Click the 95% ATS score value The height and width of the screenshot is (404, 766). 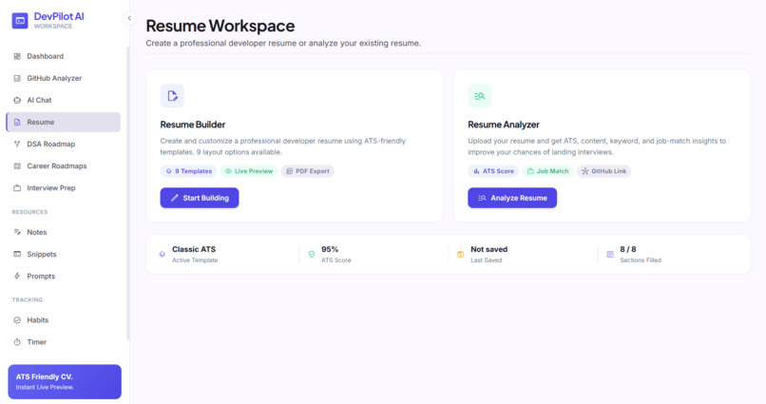330,249
